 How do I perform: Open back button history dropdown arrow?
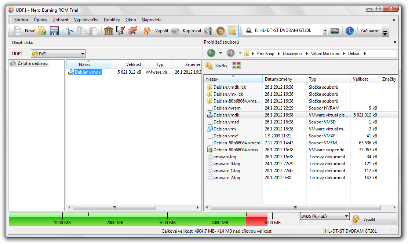pyautogui.click(x=221, y=53)
